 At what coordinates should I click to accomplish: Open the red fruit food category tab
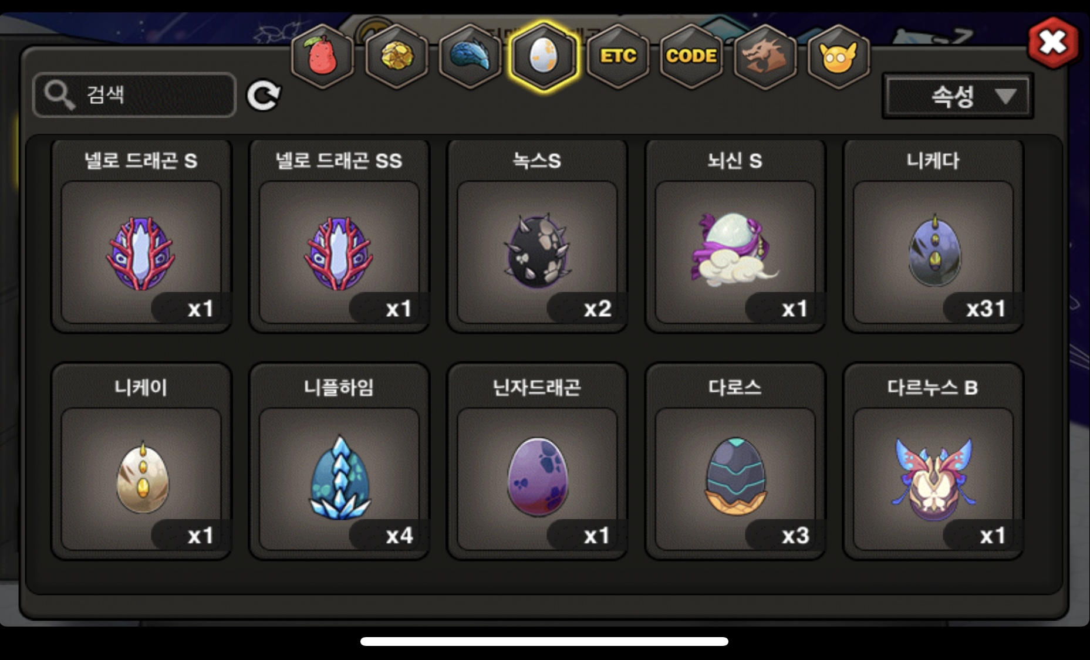pos(322,56)
